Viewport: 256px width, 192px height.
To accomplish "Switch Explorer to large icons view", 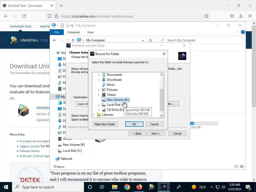I will click(x=242, y=166).
